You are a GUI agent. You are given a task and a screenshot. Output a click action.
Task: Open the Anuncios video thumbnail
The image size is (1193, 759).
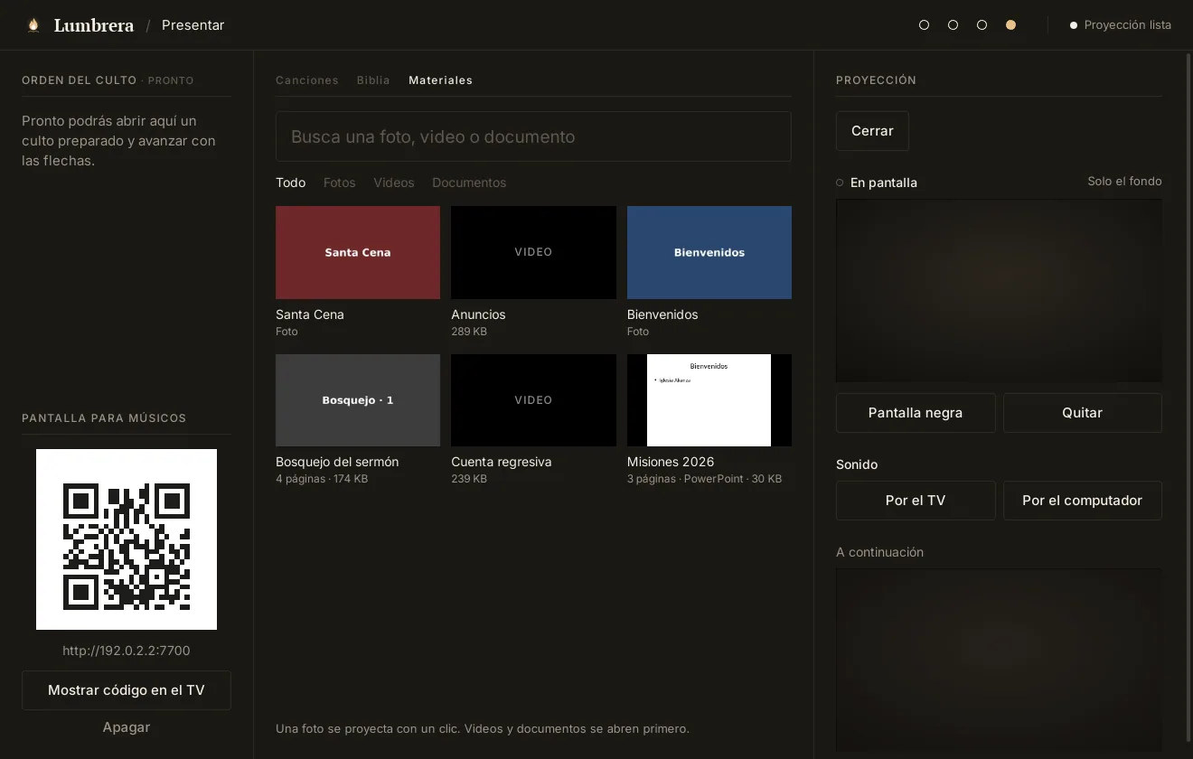coord(533,252)
